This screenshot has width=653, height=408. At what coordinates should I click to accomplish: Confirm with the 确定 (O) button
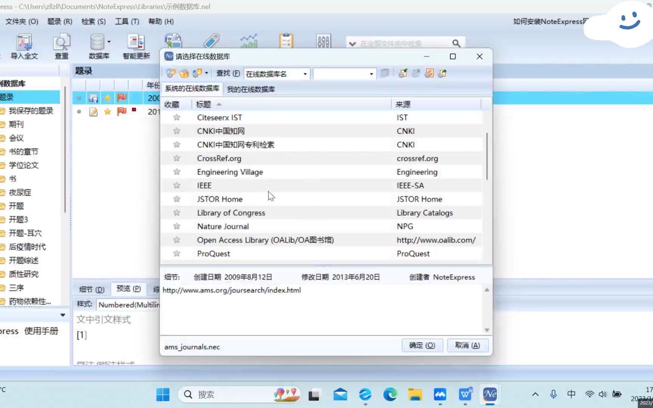pos(422,345)
